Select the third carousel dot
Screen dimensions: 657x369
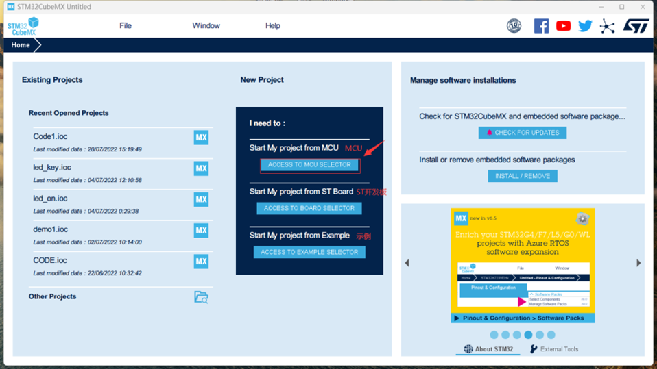(516, 335)
